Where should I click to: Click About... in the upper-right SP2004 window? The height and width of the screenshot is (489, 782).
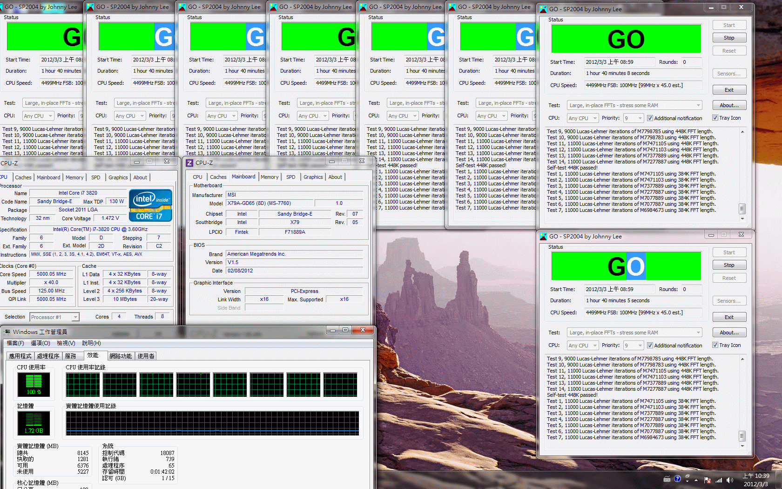(x=729, y=105)
